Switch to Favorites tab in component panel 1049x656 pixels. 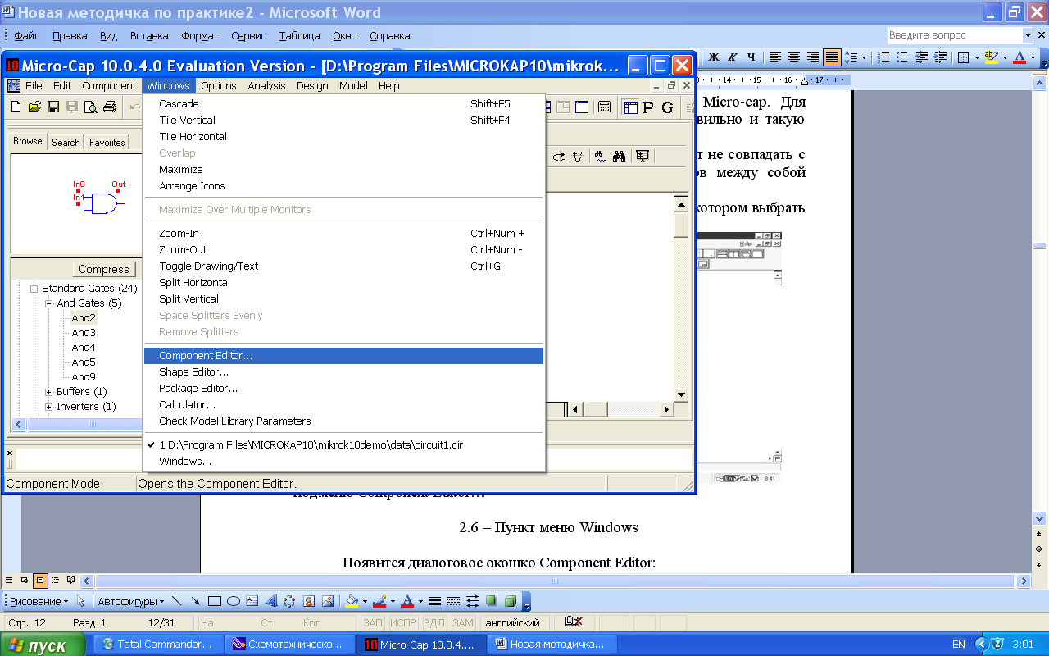[x=107, y=143]
